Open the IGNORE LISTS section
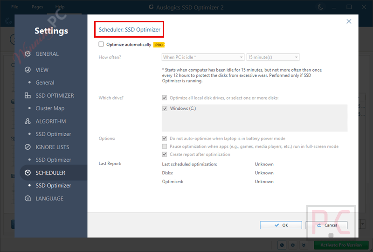Viewport: 373px width, 252px height. coord(52,147)
